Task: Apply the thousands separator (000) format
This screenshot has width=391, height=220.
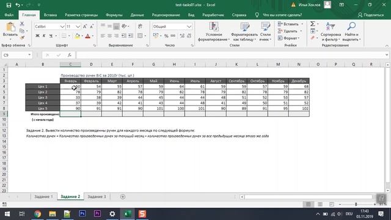Action: [x=173, y=36]
